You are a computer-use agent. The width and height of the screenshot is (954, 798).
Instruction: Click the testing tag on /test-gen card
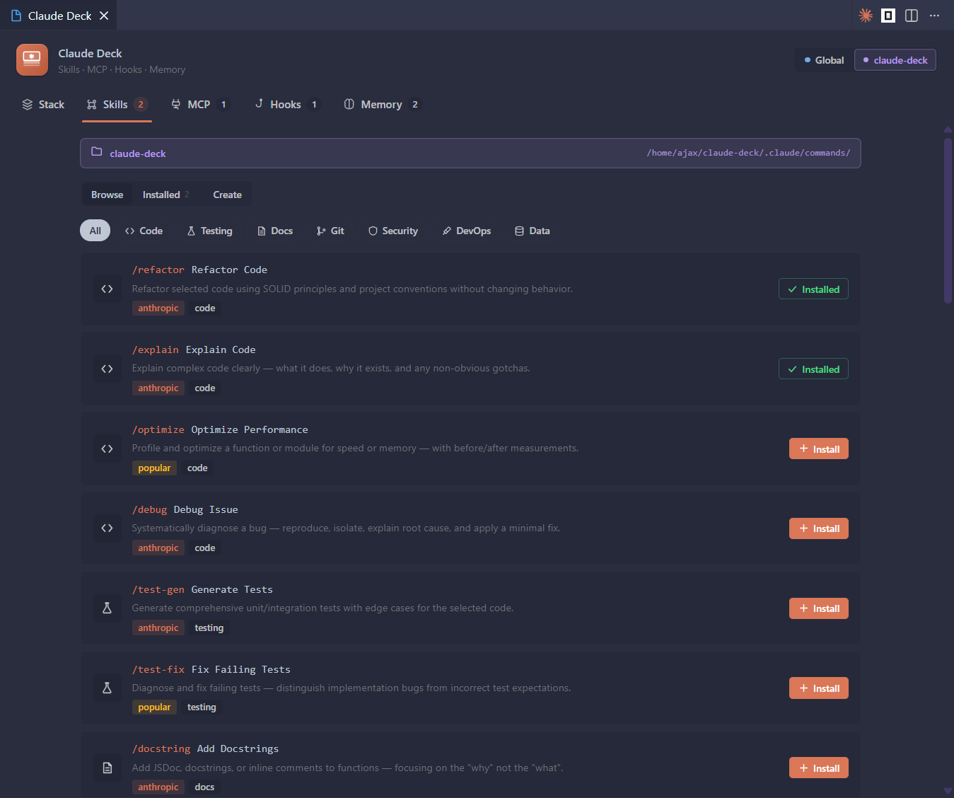click(209, 628)
